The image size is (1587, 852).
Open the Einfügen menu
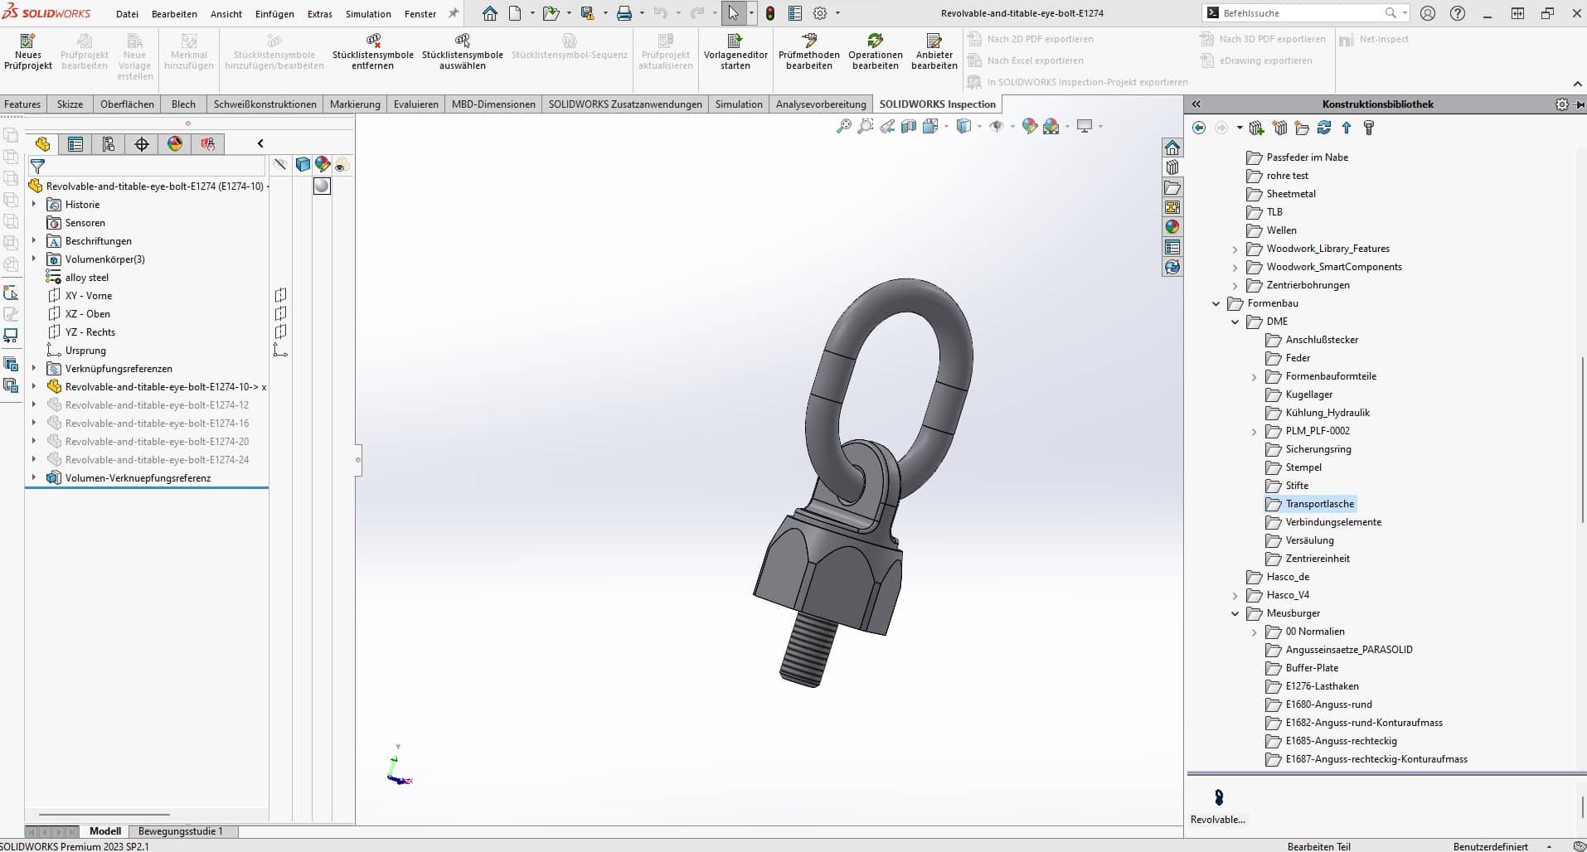pyautogui.click(x=274, y=14)
